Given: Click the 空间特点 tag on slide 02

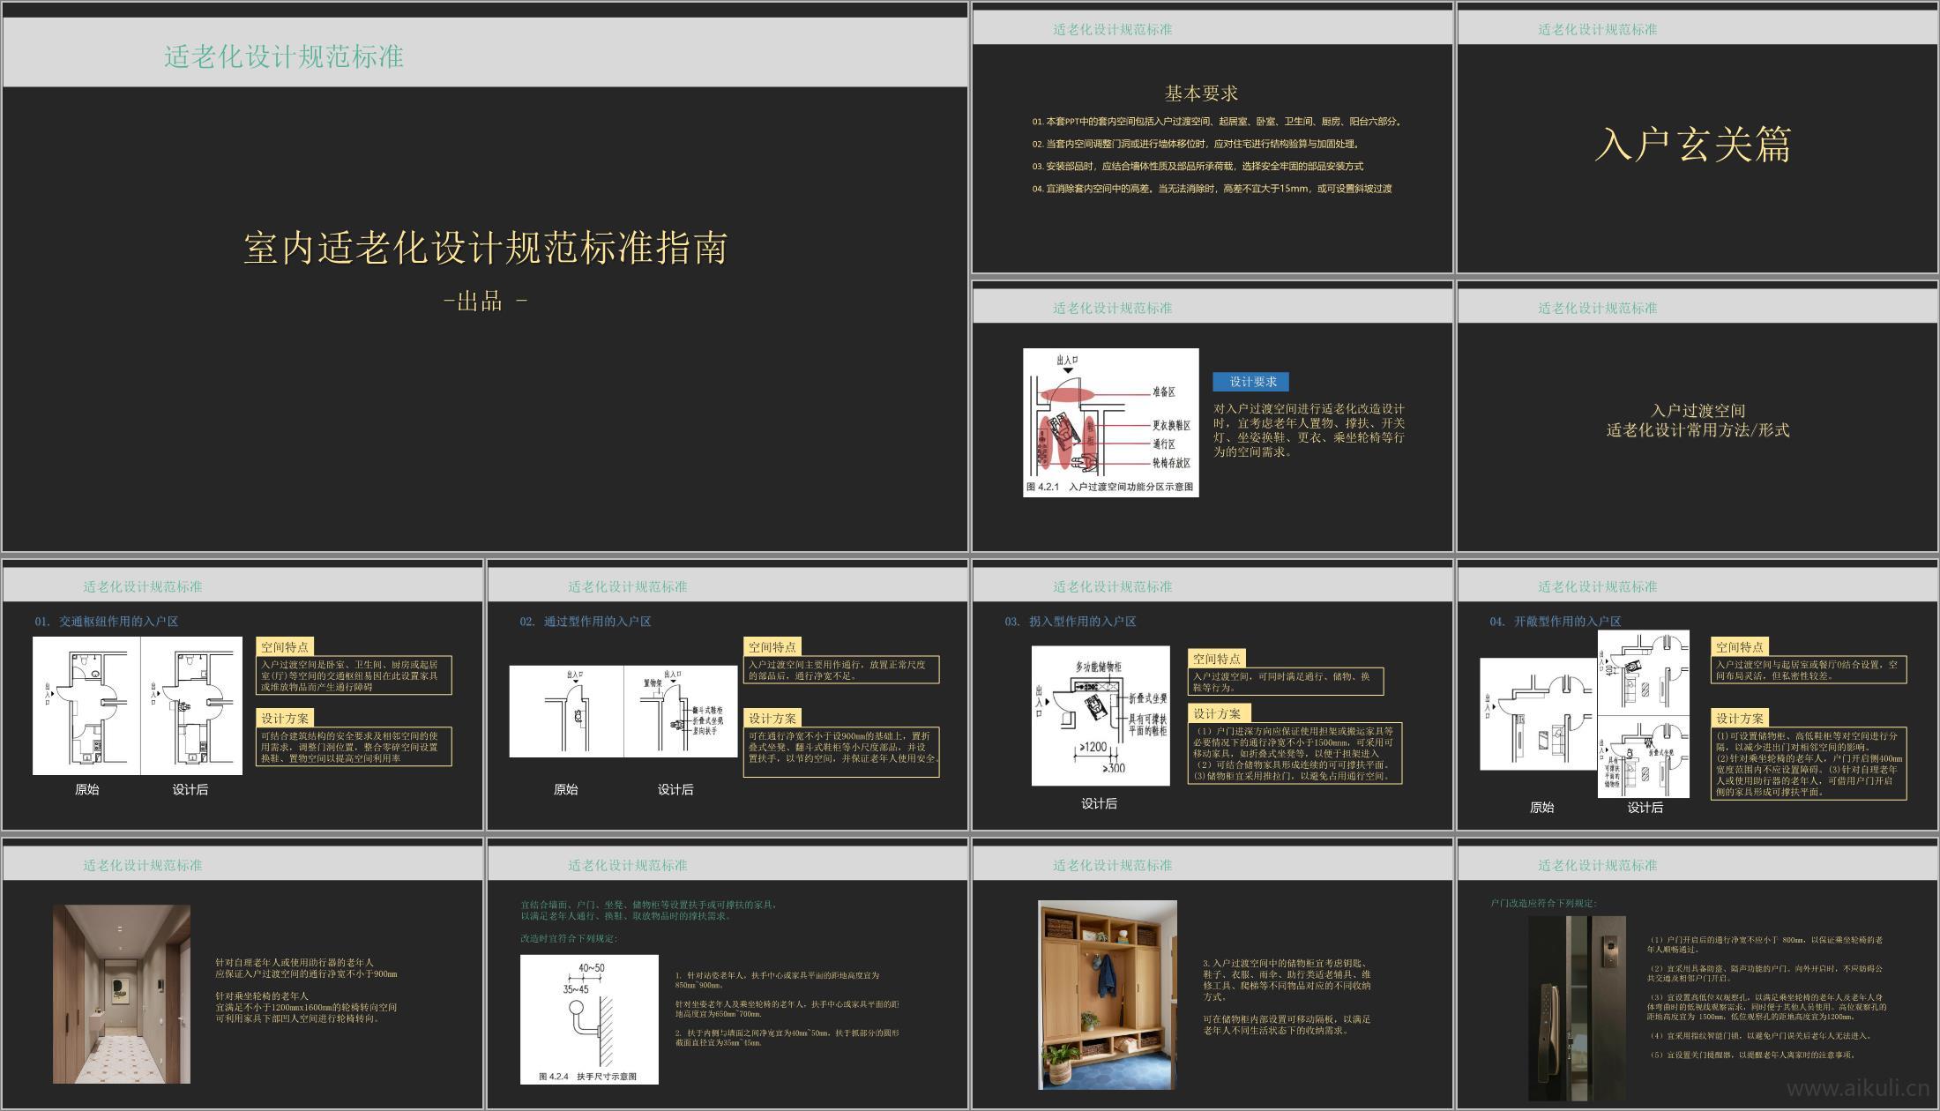Looking at the screenshot, I should tap(772, 647).
